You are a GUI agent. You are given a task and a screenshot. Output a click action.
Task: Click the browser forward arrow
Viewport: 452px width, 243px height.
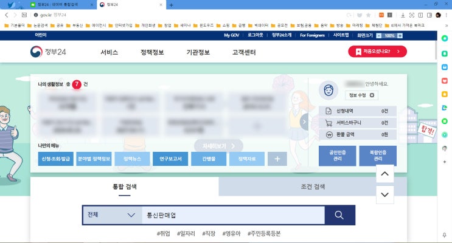click(x=15, y=15)
